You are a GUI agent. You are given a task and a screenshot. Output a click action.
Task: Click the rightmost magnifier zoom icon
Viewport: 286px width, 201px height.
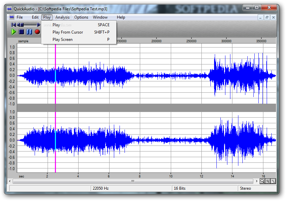[273, 181]
